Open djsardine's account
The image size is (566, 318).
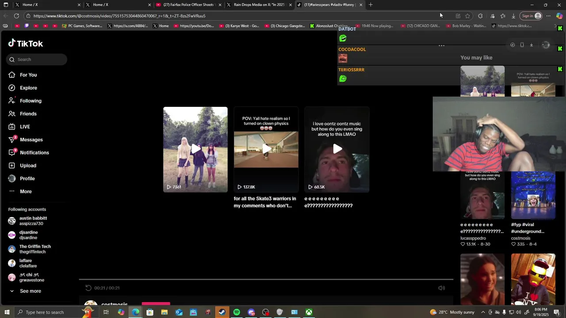23,235
